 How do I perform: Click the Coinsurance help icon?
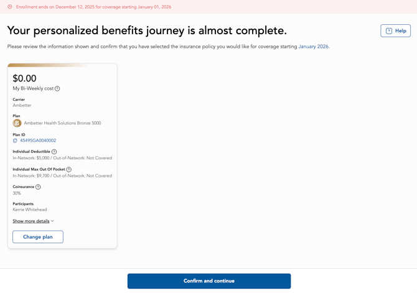[x=38, y=187]
